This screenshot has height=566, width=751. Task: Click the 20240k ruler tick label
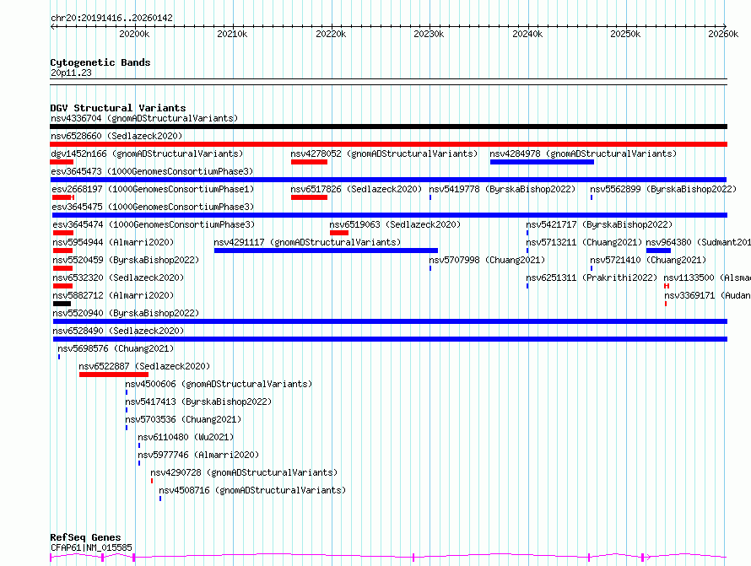[527, 34]
